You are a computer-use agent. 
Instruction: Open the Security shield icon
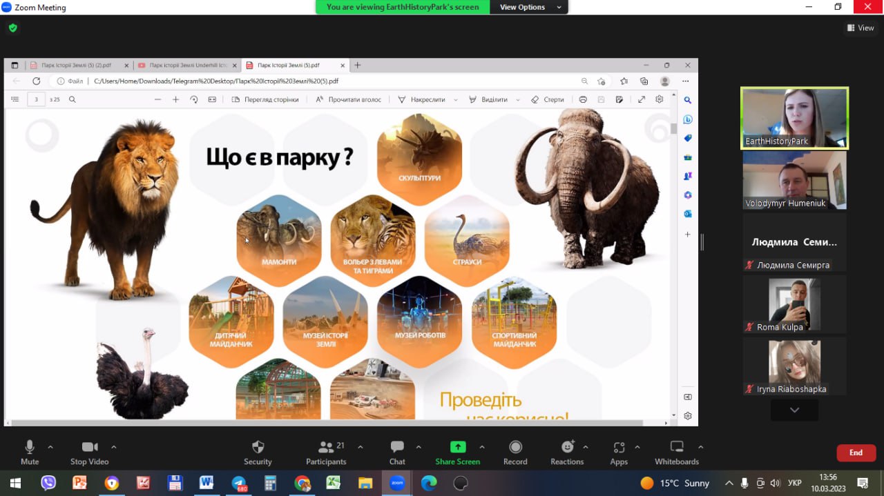pos(258,447)
